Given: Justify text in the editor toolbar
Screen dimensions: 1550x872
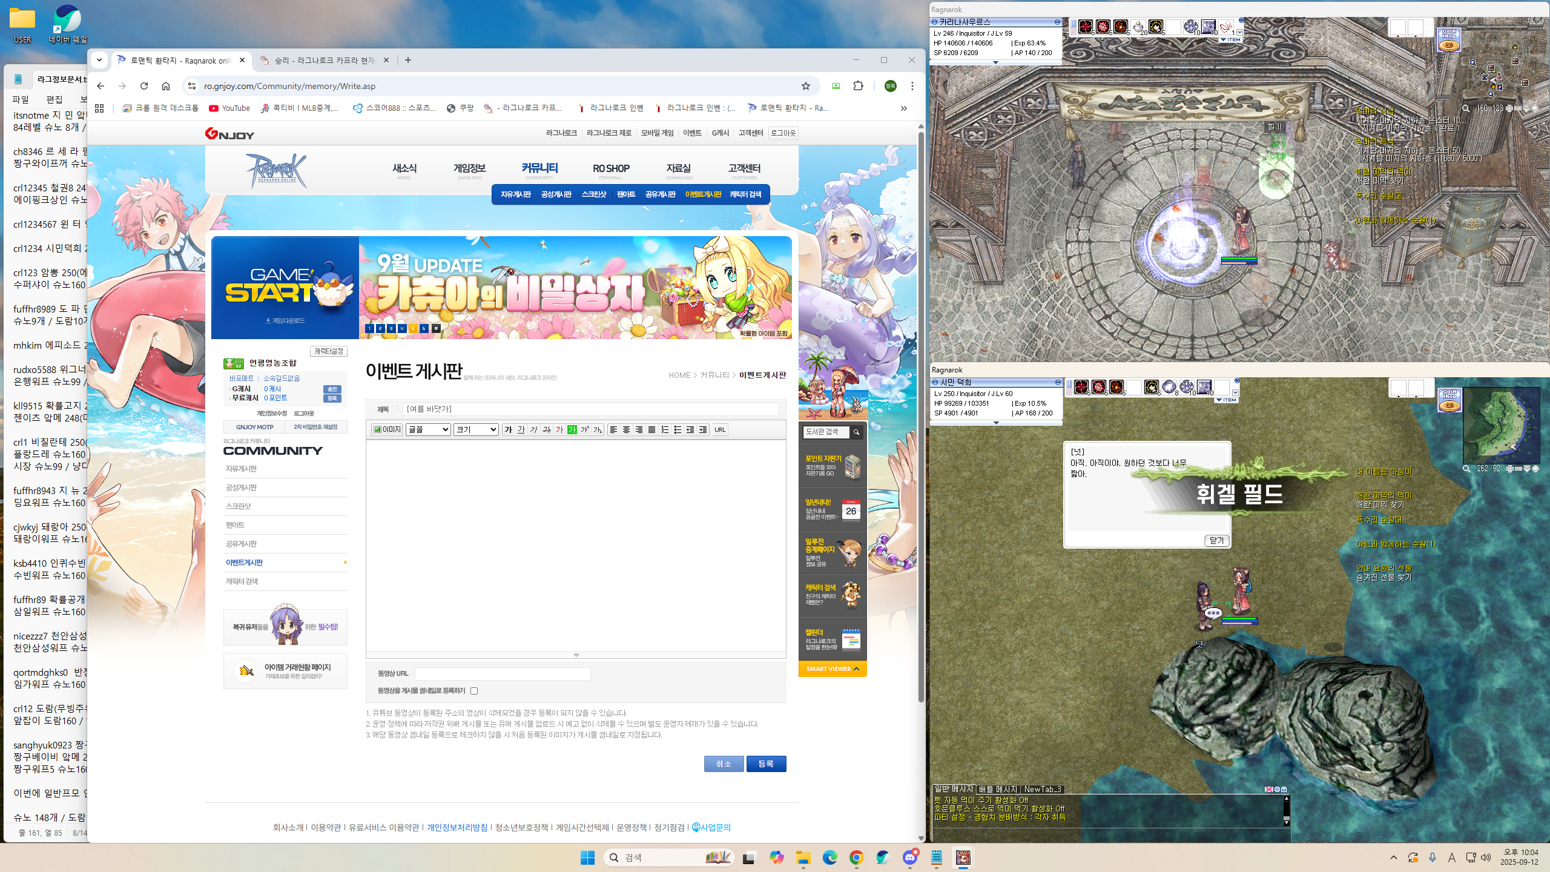Looking at the screenshot, I should click(x=651, y=429).
